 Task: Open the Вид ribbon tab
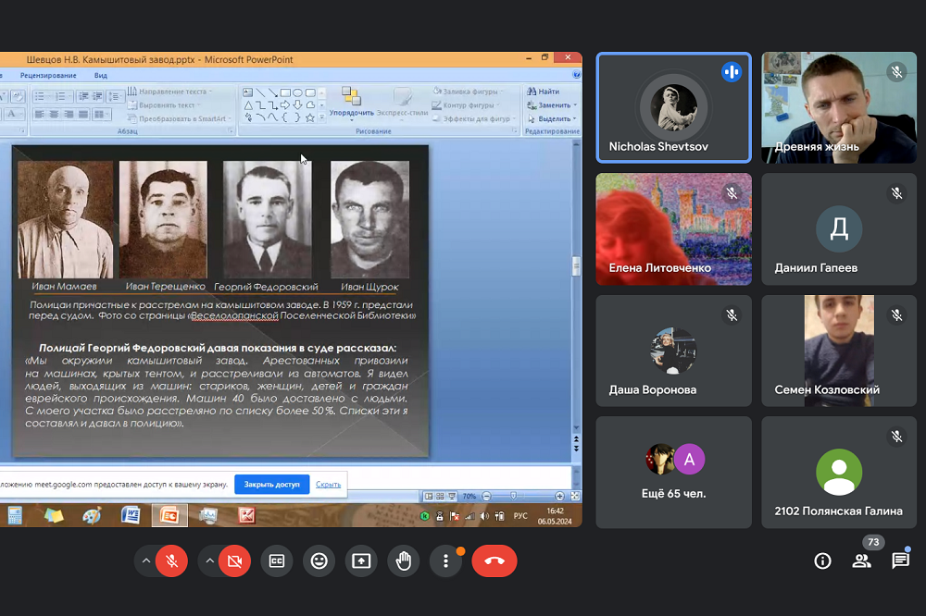click(101, 75)
